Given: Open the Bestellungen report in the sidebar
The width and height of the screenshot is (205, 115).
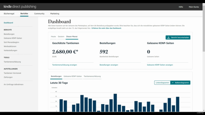Looking at the screenshot, I should 9,34.
